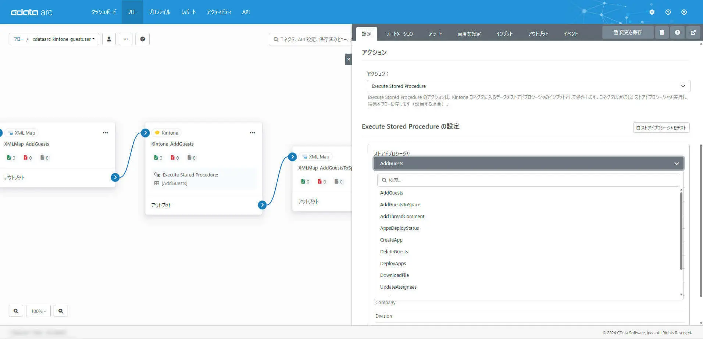Click the stored procedure 検索 search field
The image size is (703, 339).
point(529,180)
